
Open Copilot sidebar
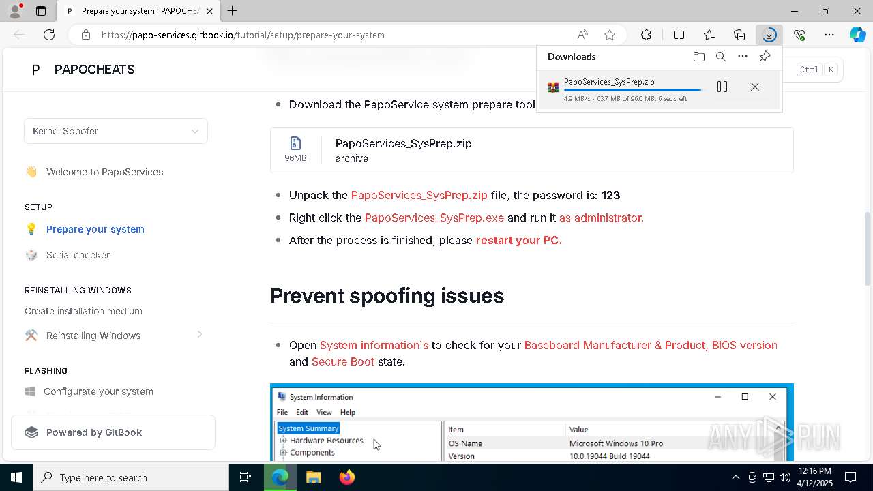[857, 35]
